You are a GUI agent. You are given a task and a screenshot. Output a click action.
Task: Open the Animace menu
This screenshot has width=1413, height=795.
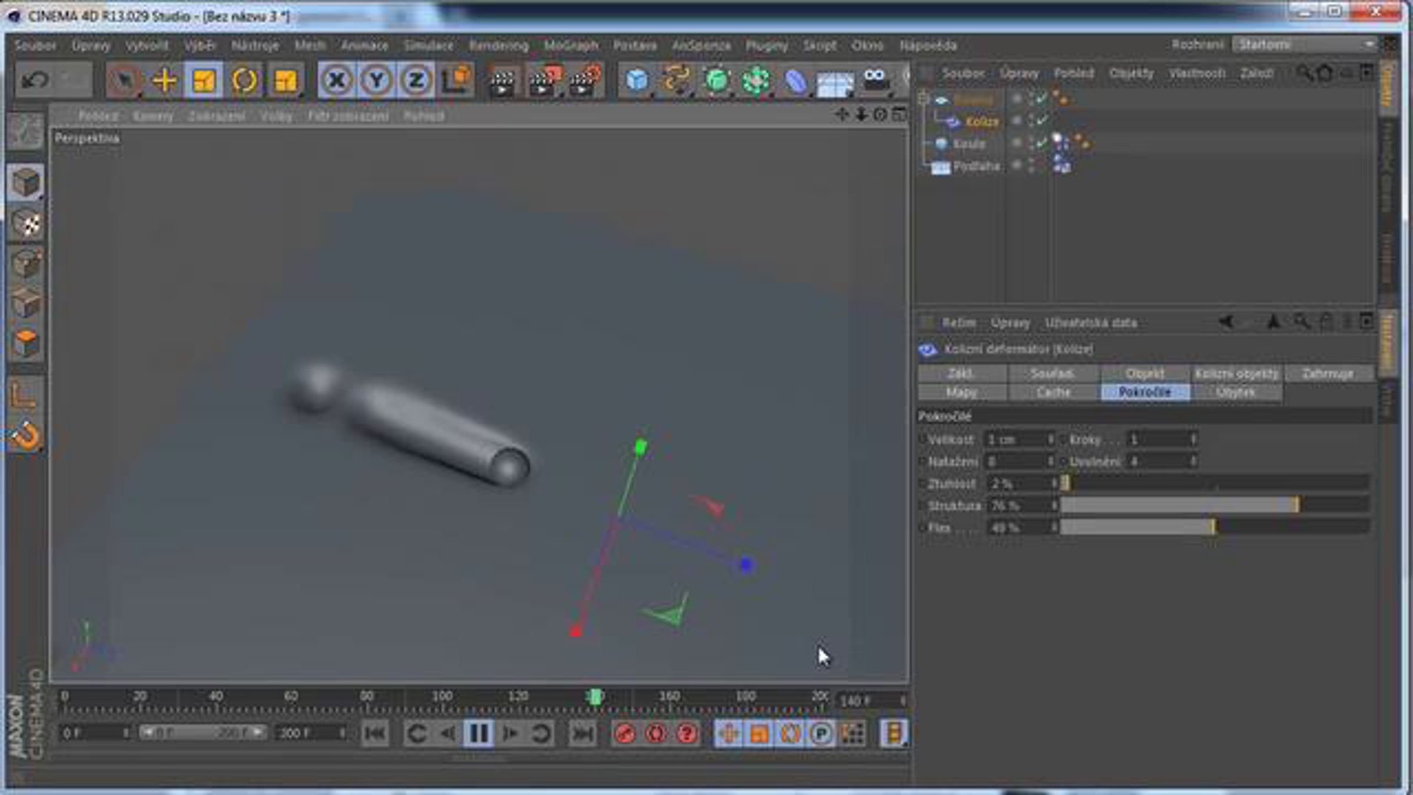click(x=364, y=45)
